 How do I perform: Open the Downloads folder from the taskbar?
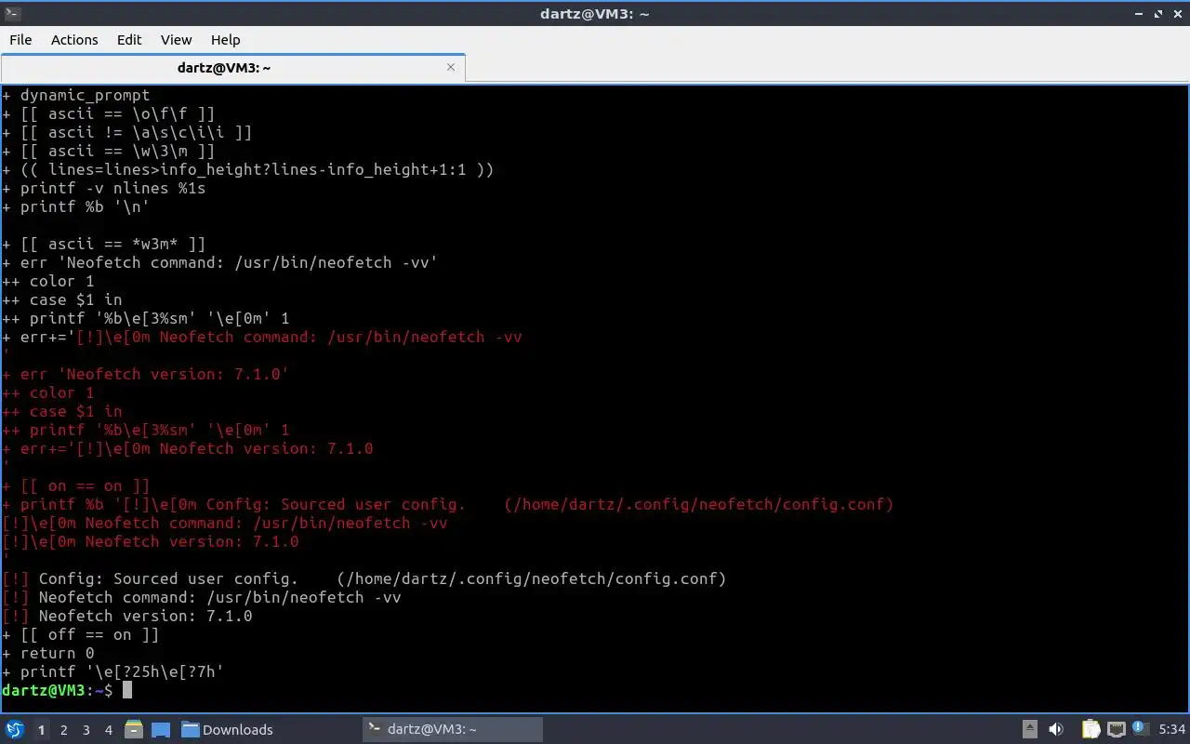pos(227,729)
